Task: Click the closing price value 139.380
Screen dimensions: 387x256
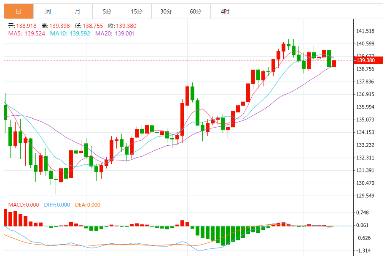Action: coord(126,26)
